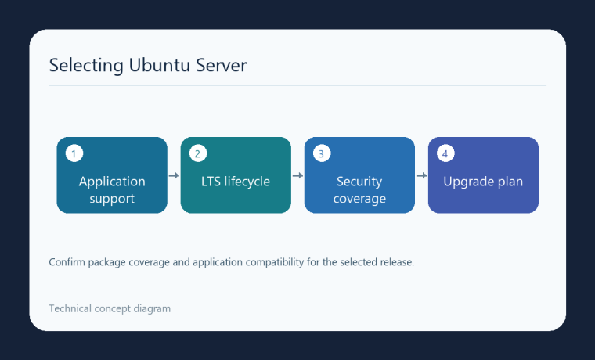
Task: Select the LTS lifecycle step card
Action: pyautogui.click(x=236, y=175)
